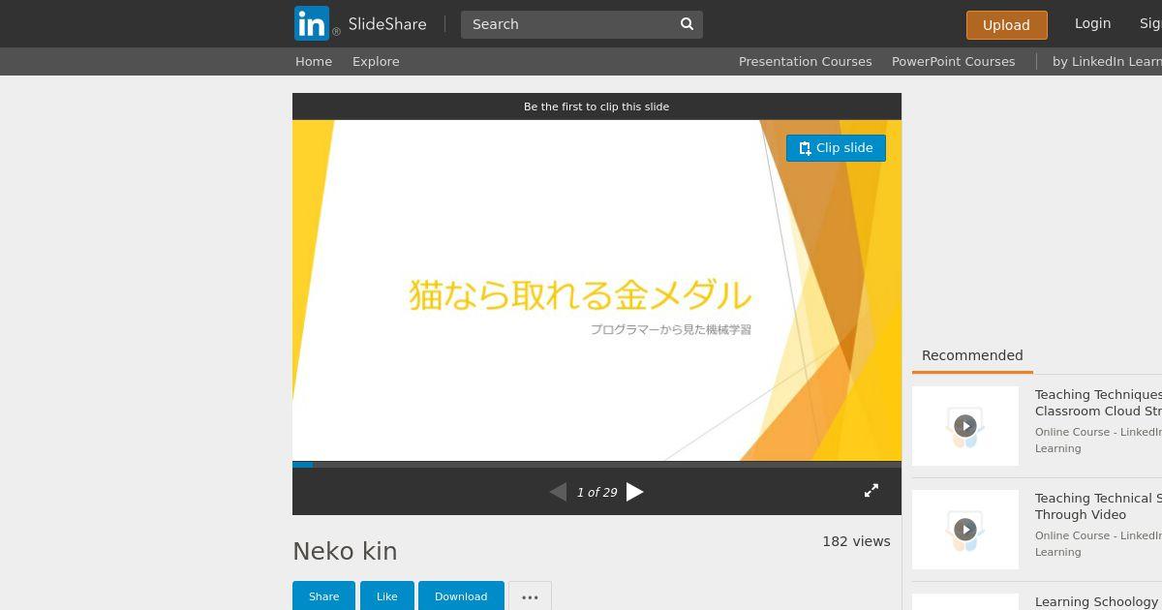Go to the next slide arrow
1162x610 pixels.
(635, 492)
